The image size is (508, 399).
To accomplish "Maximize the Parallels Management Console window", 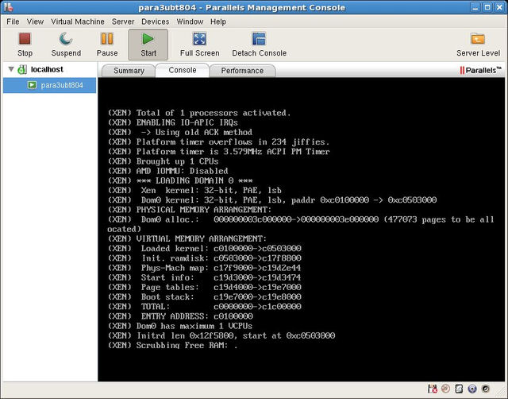I will tap(487, 7).
